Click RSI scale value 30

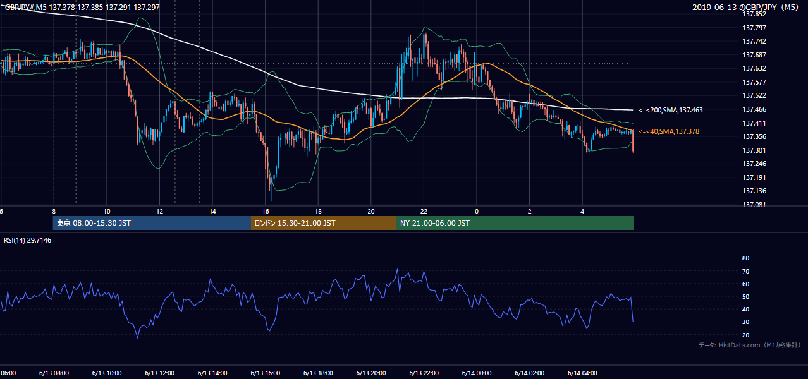coord(745,322)
